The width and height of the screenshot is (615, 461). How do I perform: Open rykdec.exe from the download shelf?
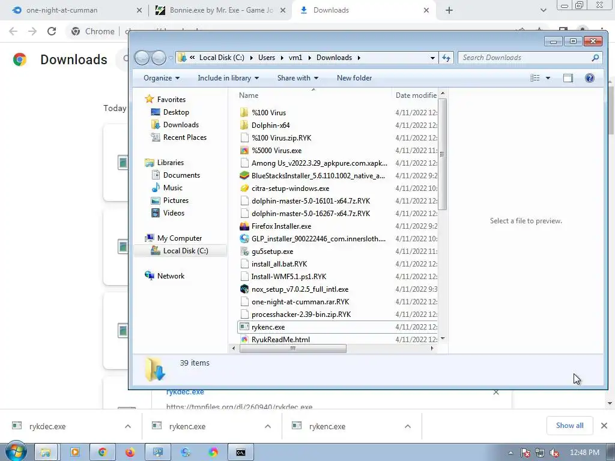pos(47,427)
